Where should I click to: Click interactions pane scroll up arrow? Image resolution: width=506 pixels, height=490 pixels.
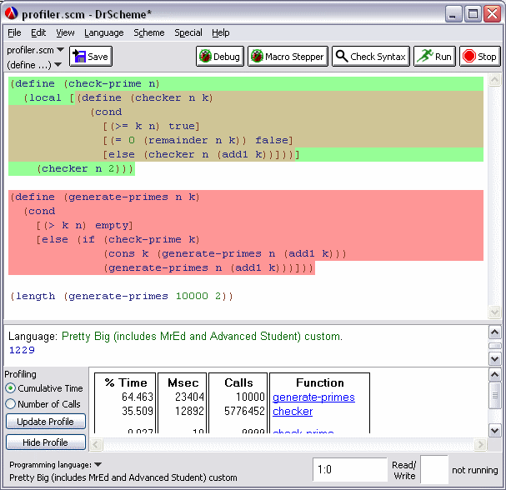[x=494, y=332]
